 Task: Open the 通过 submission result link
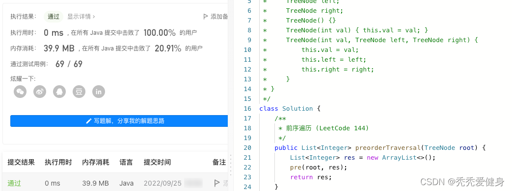click(x=14, y=183)
